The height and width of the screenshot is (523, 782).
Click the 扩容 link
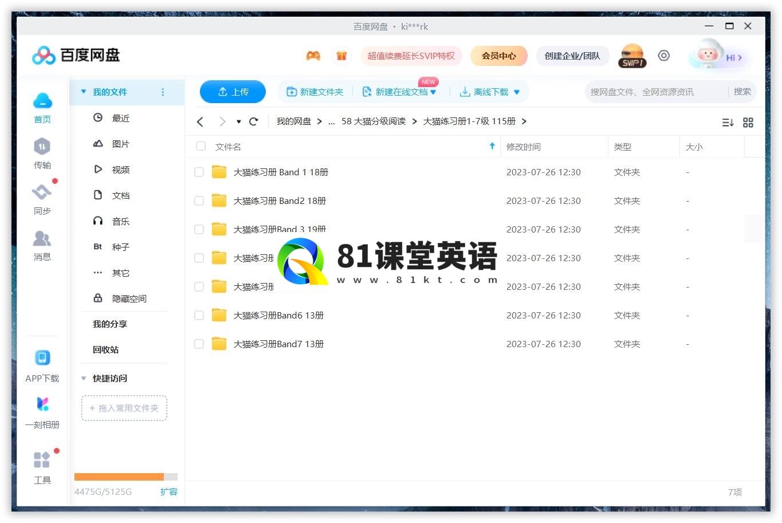169,491
